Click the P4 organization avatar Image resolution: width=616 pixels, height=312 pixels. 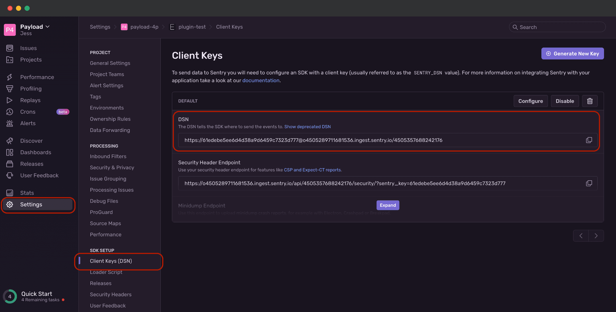point(10,30)
